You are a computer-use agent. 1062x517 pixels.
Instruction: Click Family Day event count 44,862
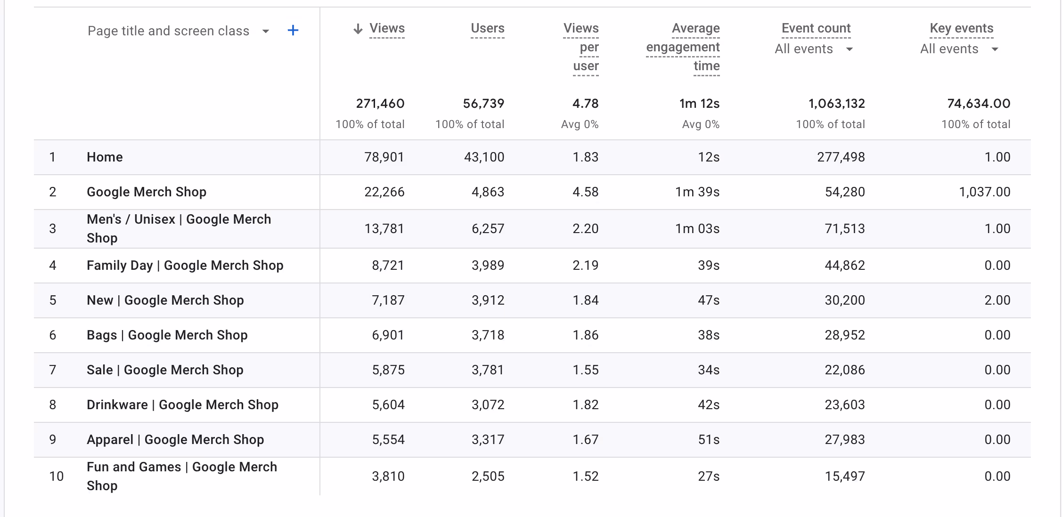[845, 266]
